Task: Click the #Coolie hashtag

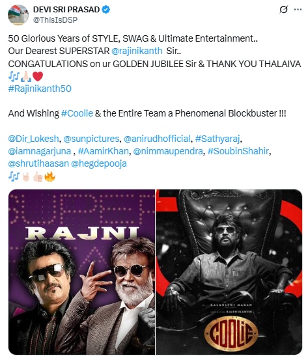Action: [x=77, y=113]
